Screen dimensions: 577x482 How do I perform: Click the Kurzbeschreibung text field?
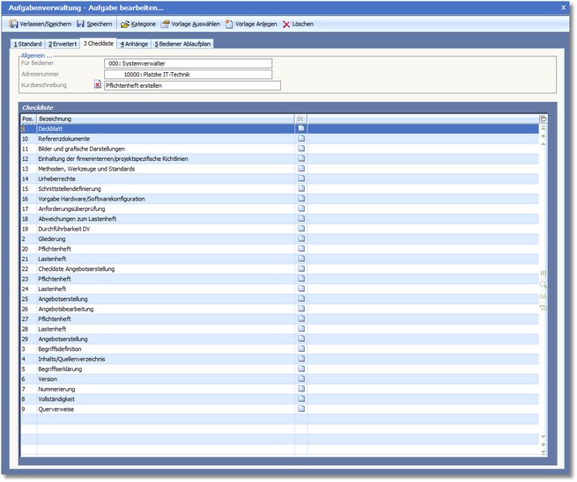[191, 86]
